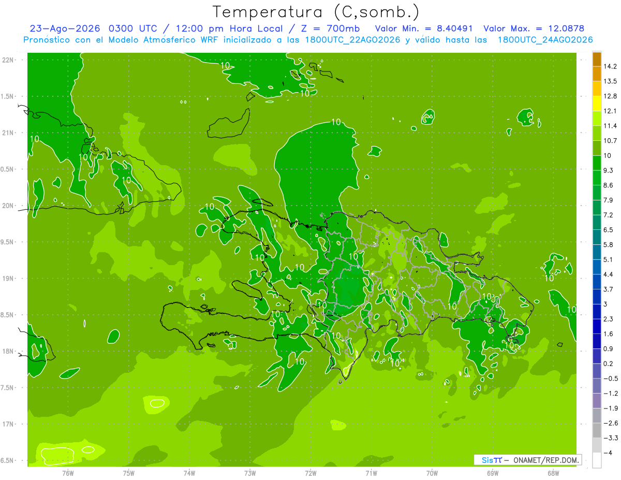Viewport: 621px width, 480px height.
Task: Click the "1.5N" latitude label
Action: click(8, 96)
